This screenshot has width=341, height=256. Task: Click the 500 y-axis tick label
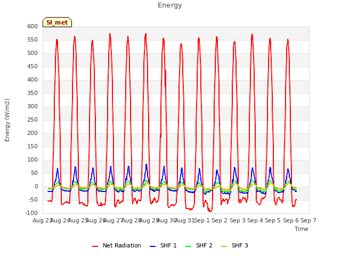click(x=33, y=53)
